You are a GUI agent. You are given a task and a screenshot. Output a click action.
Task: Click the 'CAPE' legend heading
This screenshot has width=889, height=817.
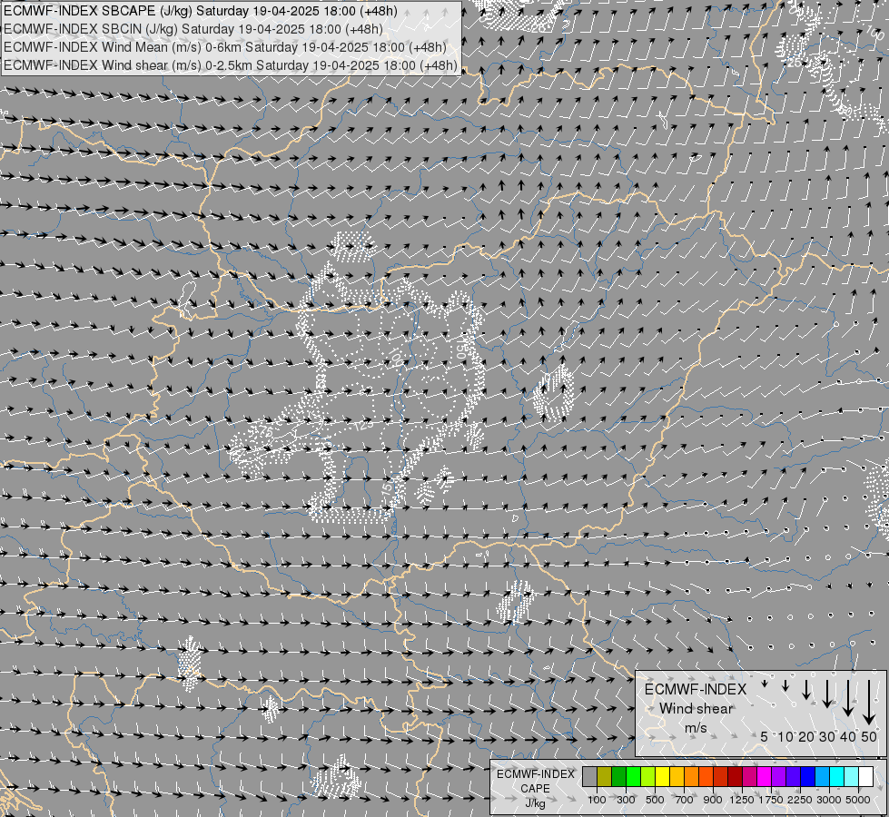[x=535, y=789]
